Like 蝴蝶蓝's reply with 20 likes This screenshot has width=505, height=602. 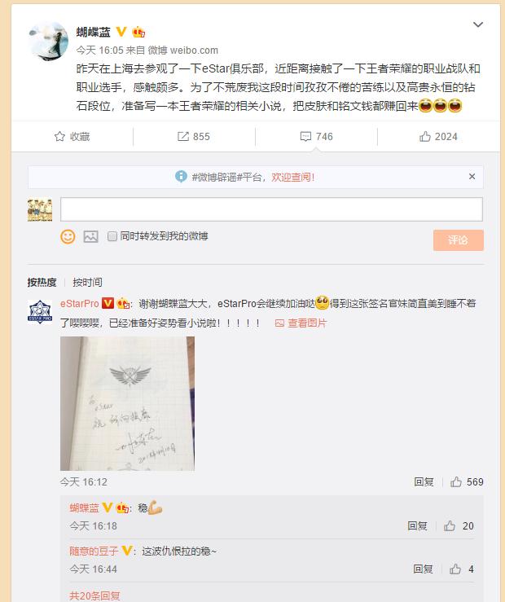coord(450,525)
